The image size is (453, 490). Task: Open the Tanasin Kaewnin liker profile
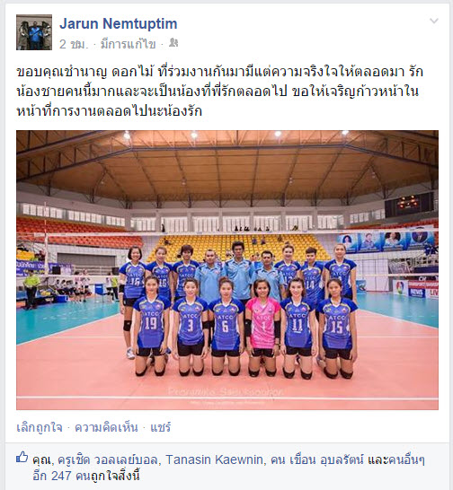coord(214,459)
